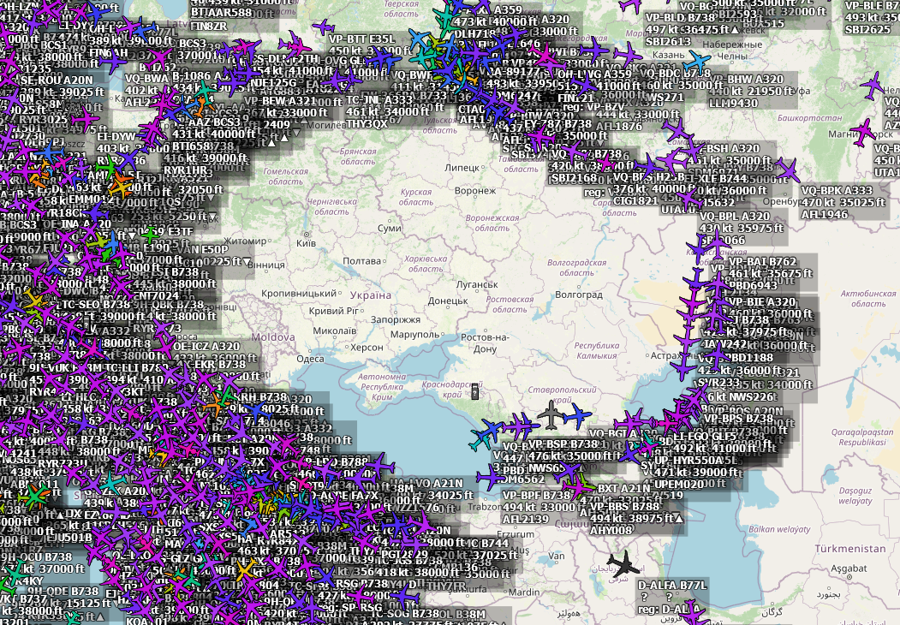The height and width of the screenshot is (625, 900).
Task: Select the VP-BAI B762 label
Action: [762, 262]
